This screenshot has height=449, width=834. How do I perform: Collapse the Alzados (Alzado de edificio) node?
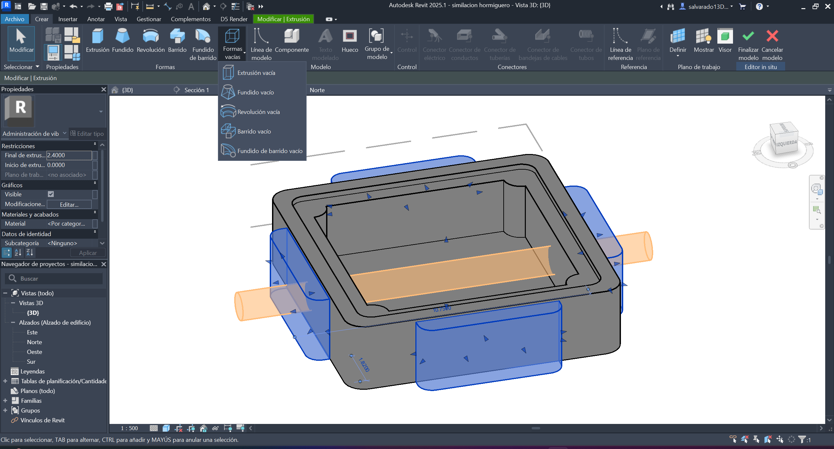[x=13, y=322]
